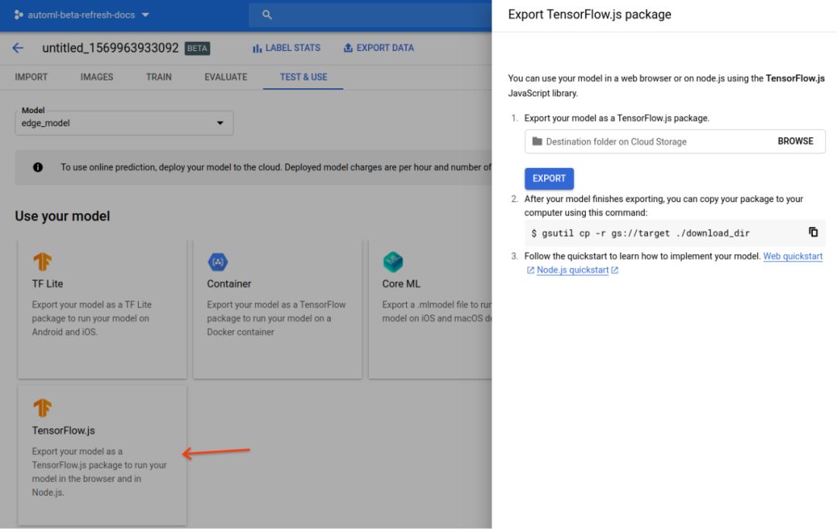Image resolution: width=837 pixels, height=529 pixels.
Task: Open the EVALUATE tab
Action: coord(226,77)
